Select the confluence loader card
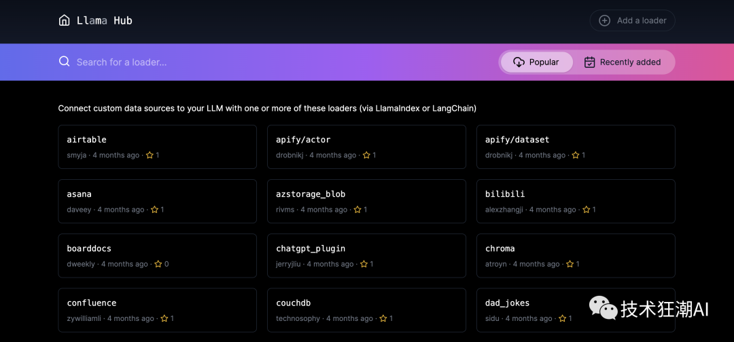Viewport: 734px width, 342px height. (x=157, y=309)
